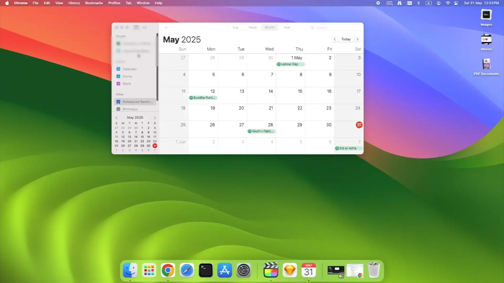Screen dimensions: 504x283
Task: Click the Search field magnifier icon
Action: click(x=312, y=27)
